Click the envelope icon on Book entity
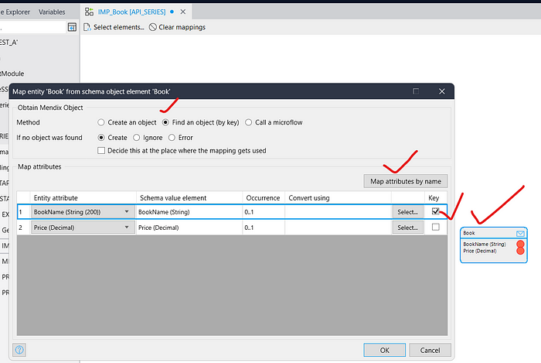The image size is (541, 363). (x=520, y=233)
